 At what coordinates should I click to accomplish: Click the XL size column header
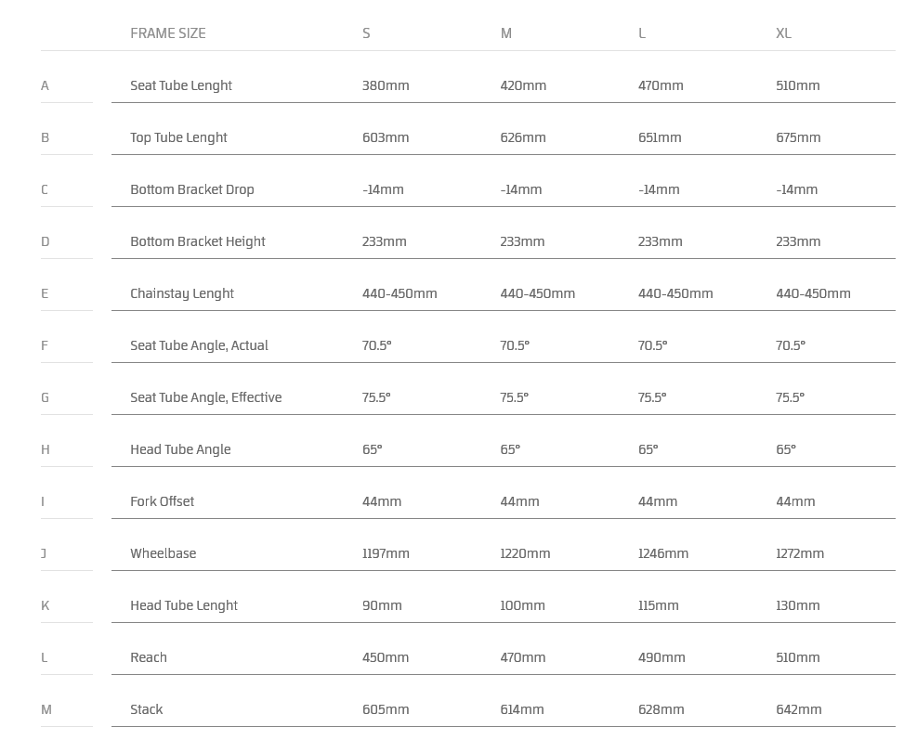coord(783,33)
